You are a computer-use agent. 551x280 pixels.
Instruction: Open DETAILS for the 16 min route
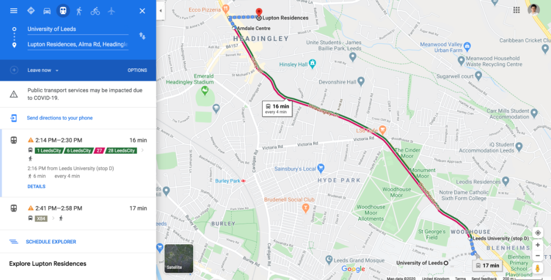pos(36,187)
